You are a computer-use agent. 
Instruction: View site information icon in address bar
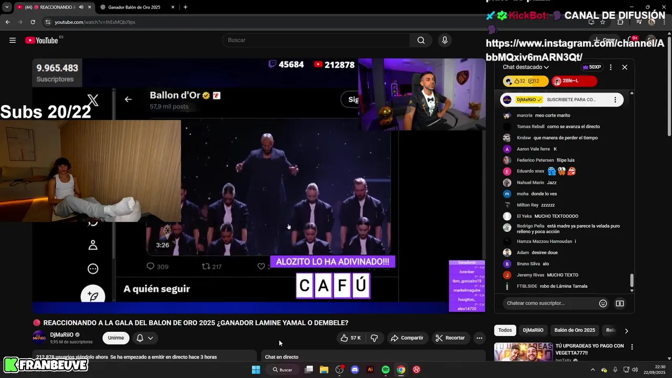[48, 22]
